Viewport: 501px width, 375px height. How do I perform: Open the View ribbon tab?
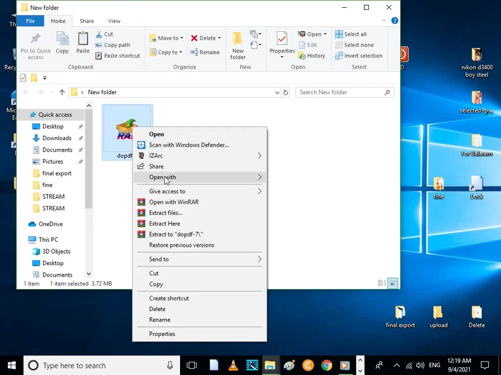coord(114,21)
